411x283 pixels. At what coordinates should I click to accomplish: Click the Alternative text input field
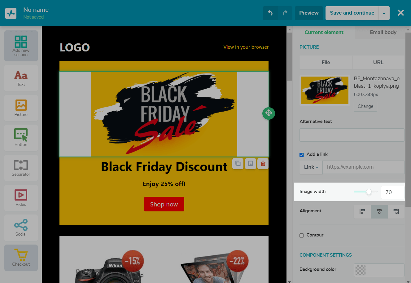(x=352, y=135)
